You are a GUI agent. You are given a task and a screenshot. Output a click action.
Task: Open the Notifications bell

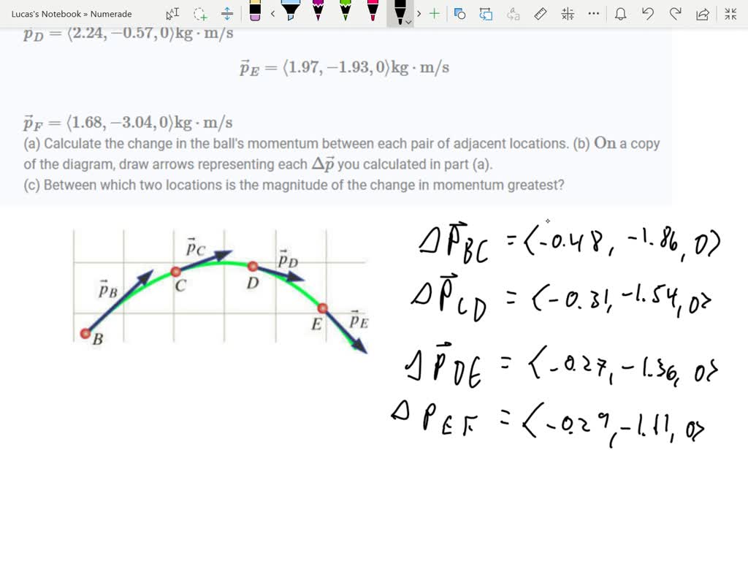621,12
